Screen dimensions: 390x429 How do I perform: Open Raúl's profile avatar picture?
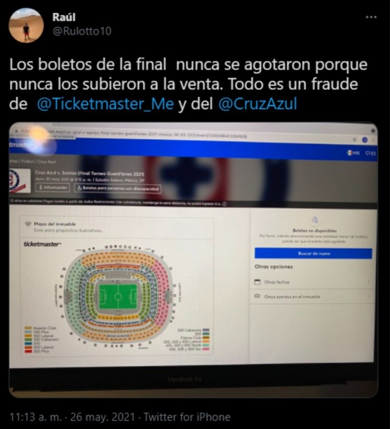click(x=26, y=26)
